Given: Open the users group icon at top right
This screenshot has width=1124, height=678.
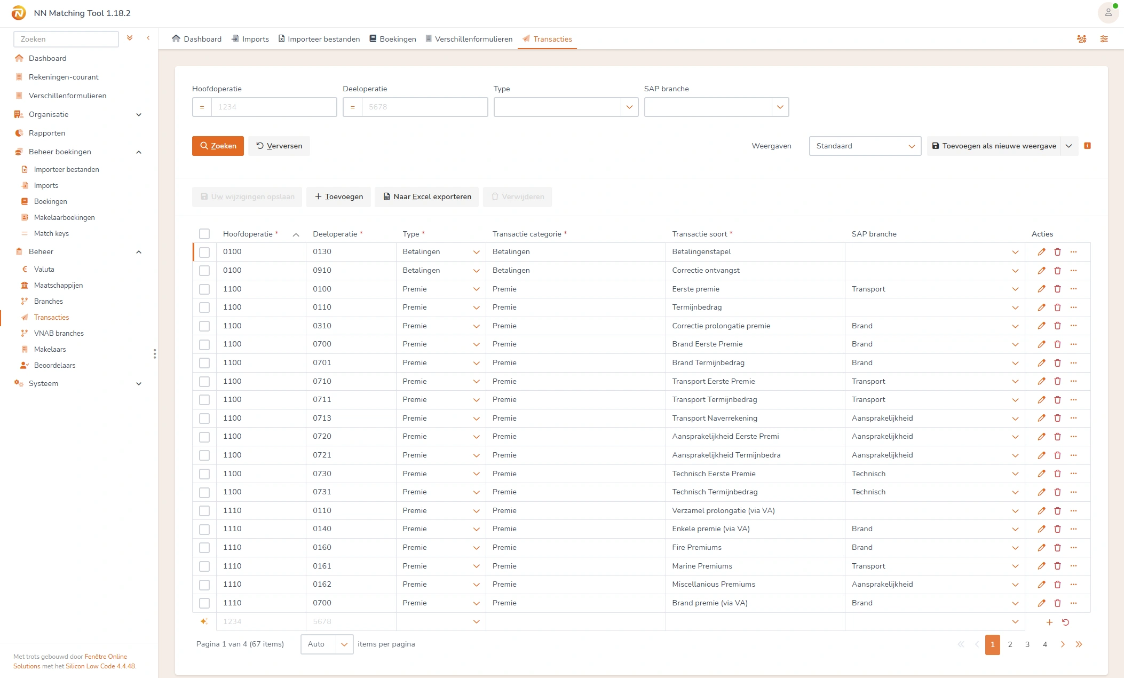Looking at the screenshot, I should 1082,39.
